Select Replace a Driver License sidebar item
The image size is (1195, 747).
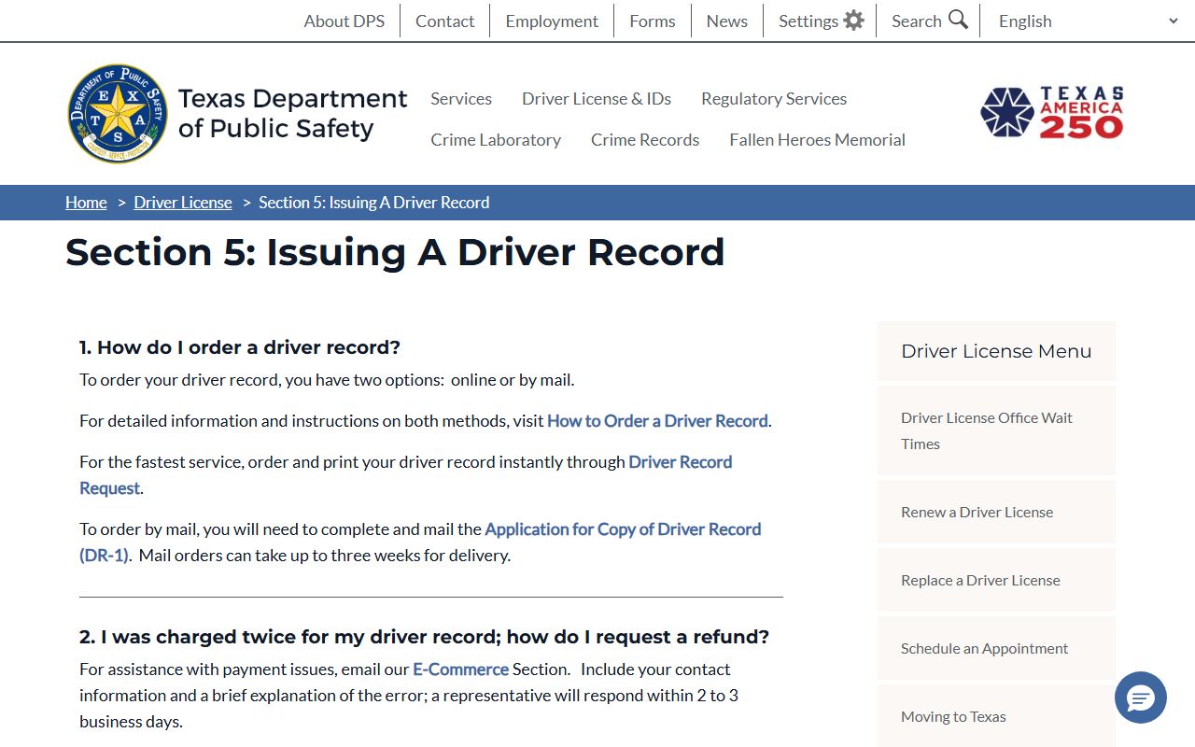pyautogui.click(x=996, y=580)
